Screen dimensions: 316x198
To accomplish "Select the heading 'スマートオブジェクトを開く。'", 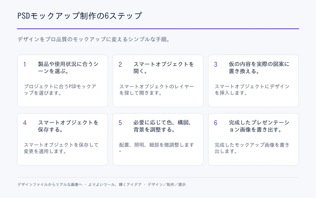I will (x=164, y=67).
